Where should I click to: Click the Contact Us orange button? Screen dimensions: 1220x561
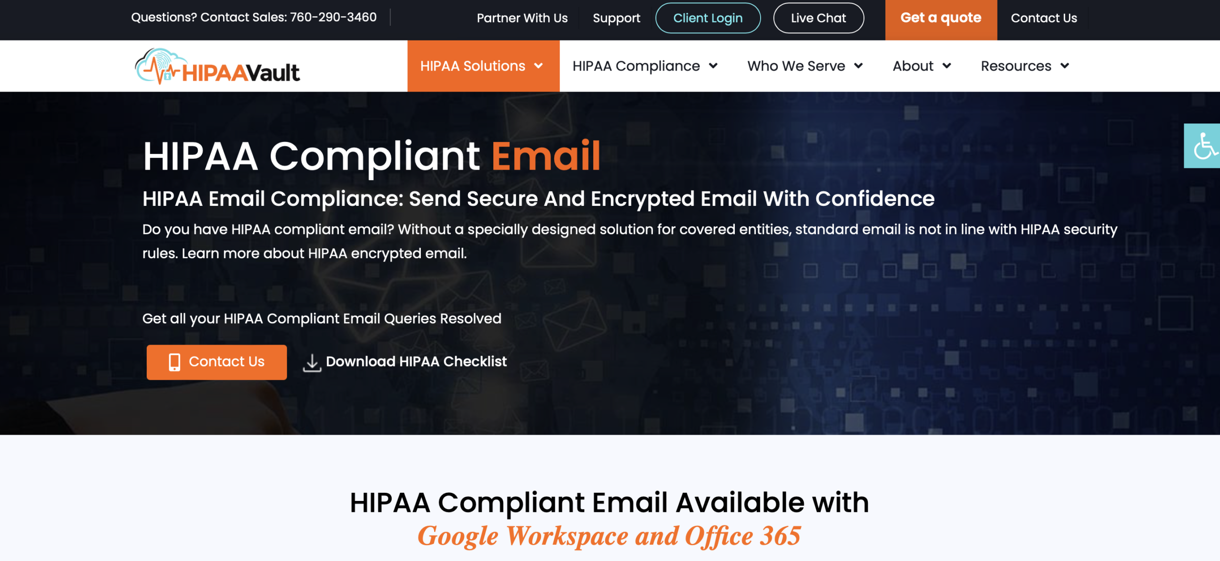click(216, 361)
